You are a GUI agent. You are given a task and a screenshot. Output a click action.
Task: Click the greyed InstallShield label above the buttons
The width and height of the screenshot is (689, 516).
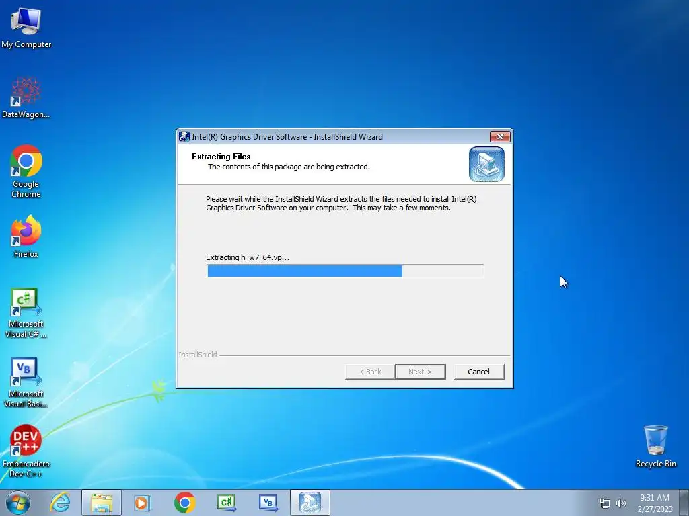[x=198, y=355]
